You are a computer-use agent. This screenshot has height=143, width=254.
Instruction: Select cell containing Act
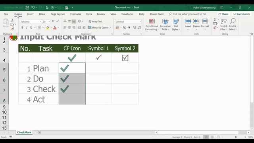[45, 99]
